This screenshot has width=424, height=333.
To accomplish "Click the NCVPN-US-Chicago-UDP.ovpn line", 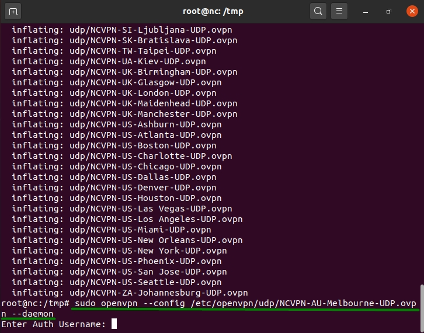I will pyautogui.click(x=117, y=166).
